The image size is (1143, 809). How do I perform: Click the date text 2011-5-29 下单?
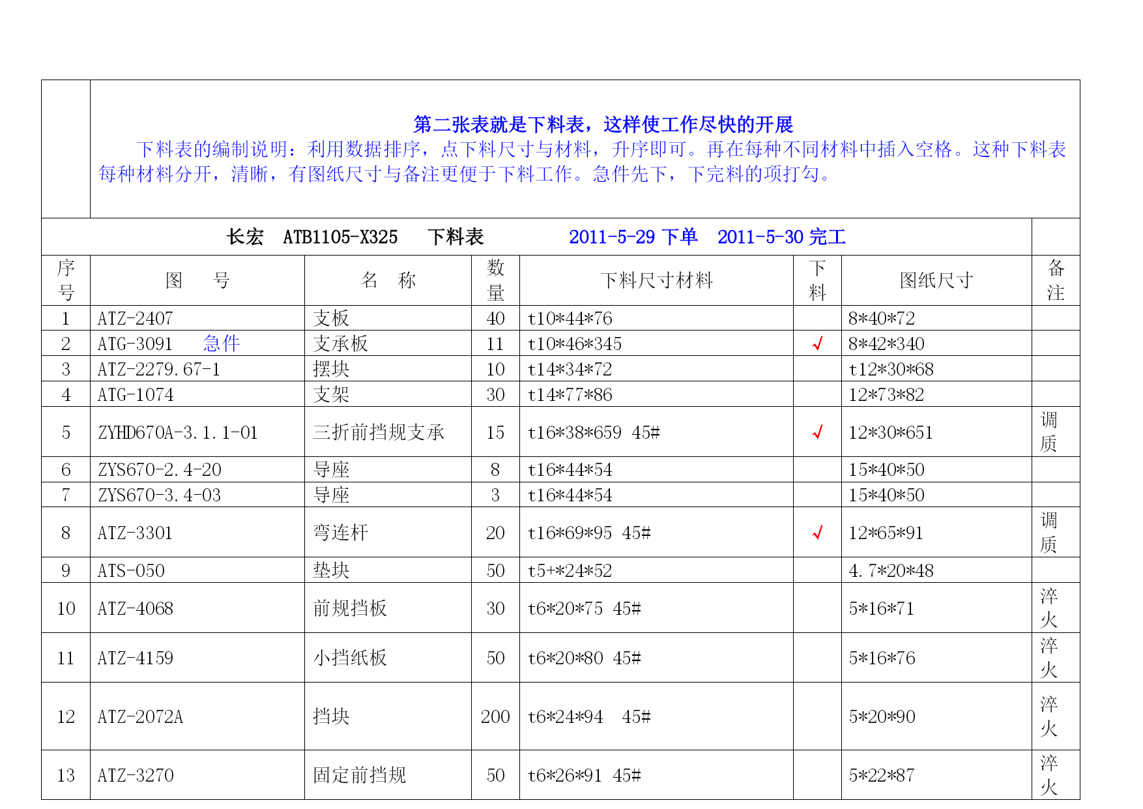[x=633, y=237]
